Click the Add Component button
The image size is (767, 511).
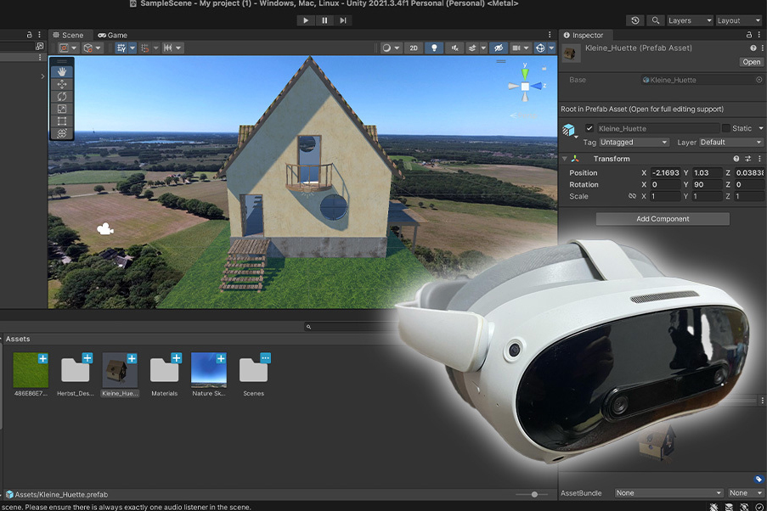pos(663,219)
